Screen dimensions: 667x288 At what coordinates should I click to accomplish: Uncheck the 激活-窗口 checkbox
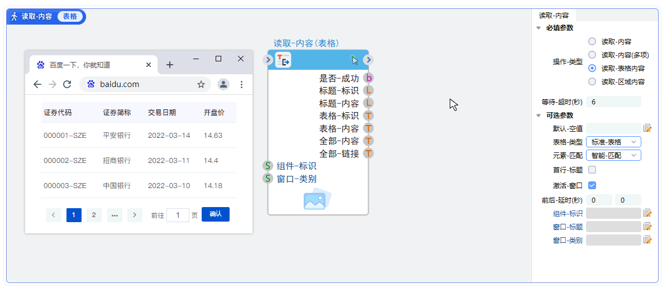[x=592, y=185]
